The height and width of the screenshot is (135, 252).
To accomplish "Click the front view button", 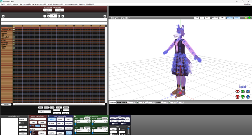I will click(112, 118).
